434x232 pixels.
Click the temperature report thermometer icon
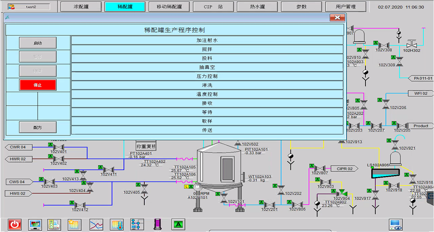(x=117, y=224)
